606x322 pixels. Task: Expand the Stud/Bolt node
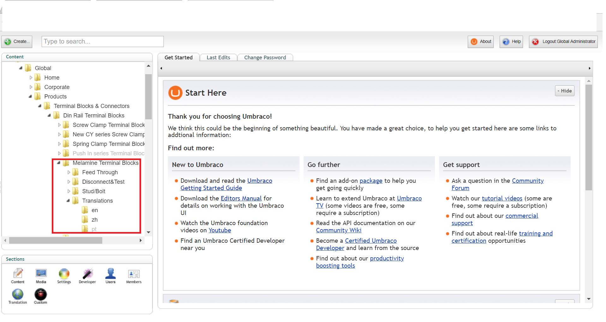68,191
